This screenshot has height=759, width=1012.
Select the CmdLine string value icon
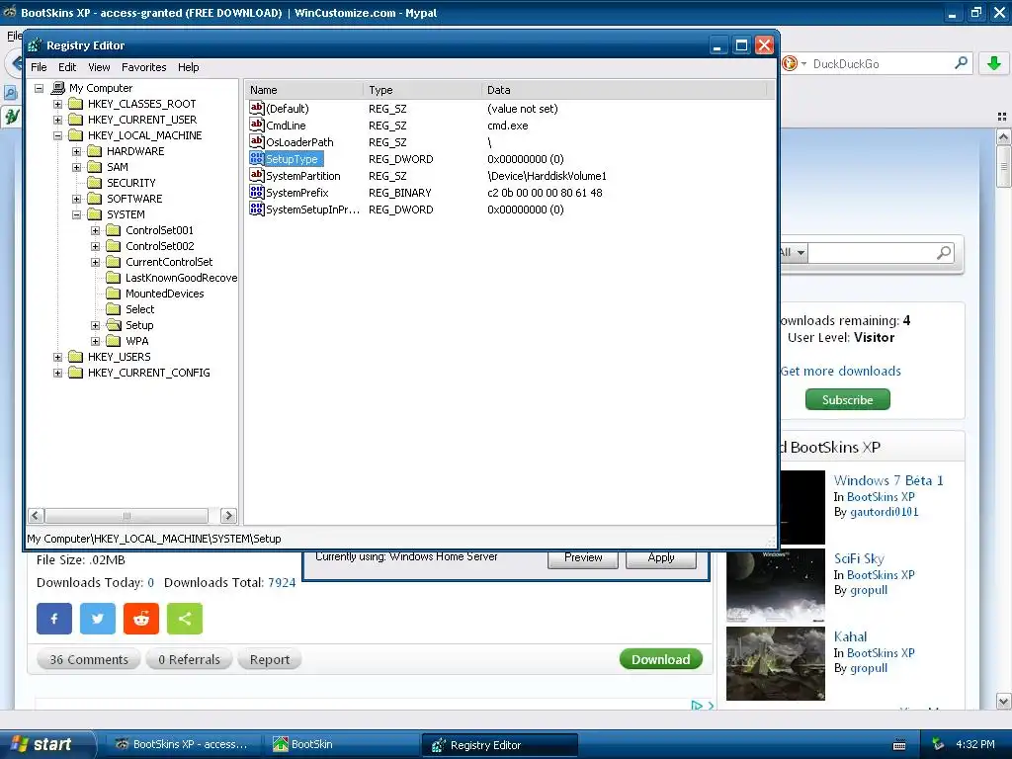tap(257, 126)
